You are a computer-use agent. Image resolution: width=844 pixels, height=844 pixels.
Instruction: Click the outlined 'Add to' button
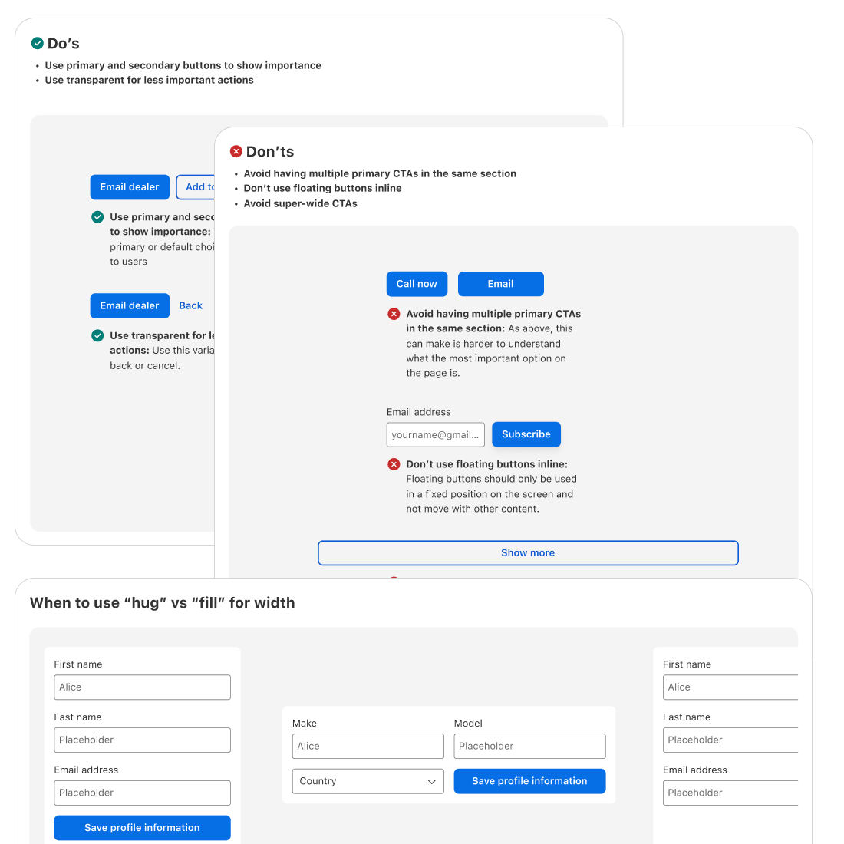click(196, 186)
